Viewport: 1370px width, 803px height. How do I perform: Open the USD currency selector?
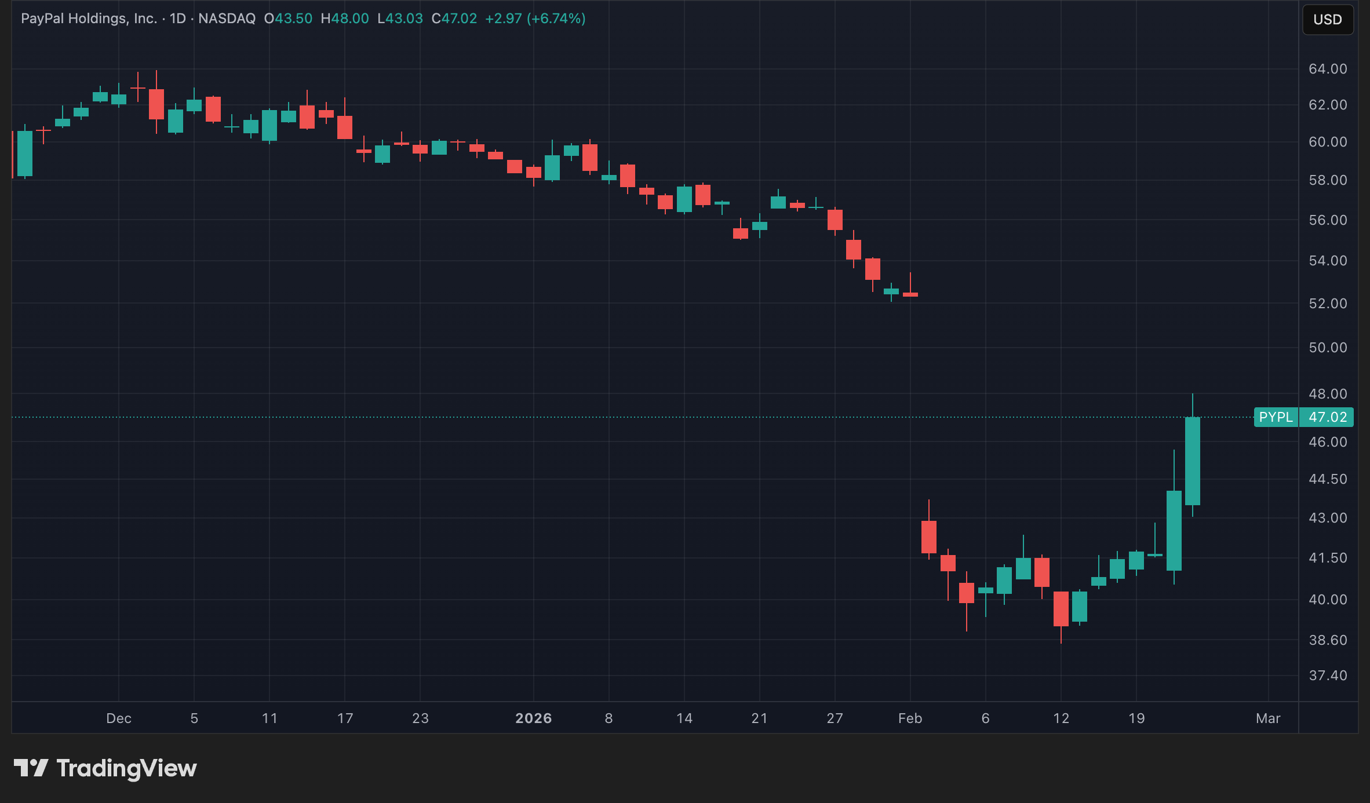1327,20
